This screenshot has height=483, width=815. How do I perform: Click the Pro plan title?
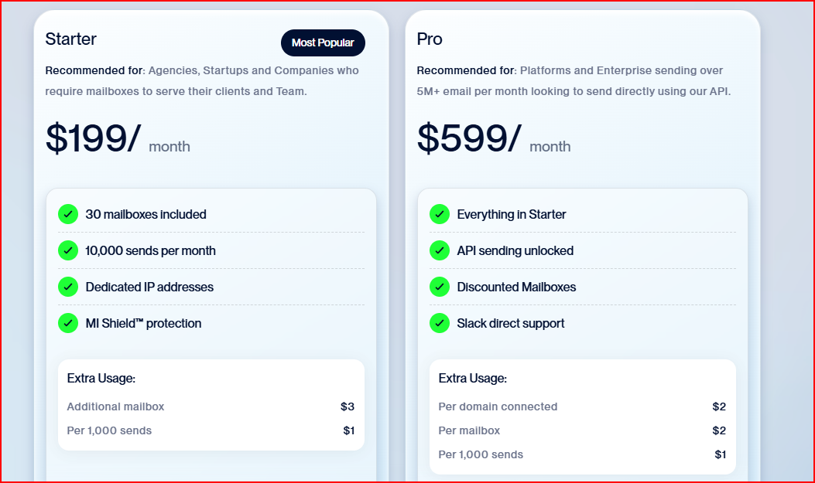click(x=429, y=39)
